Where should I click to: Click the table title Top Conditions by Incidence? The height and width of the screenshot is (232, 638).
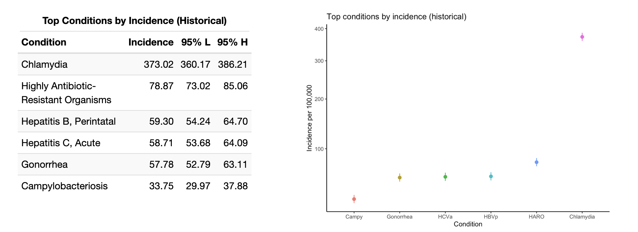click(x=134, y=21)
